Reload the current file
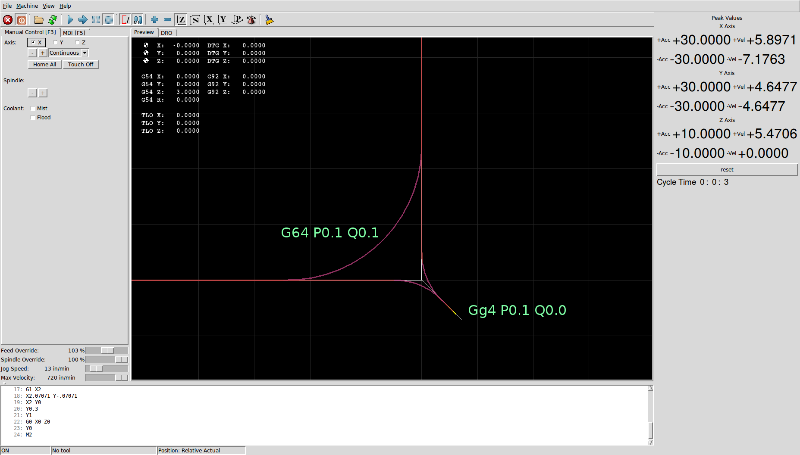 point(53,20)
